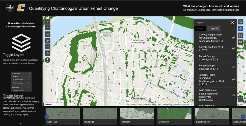Close the Layers panel

click(233, 23)
